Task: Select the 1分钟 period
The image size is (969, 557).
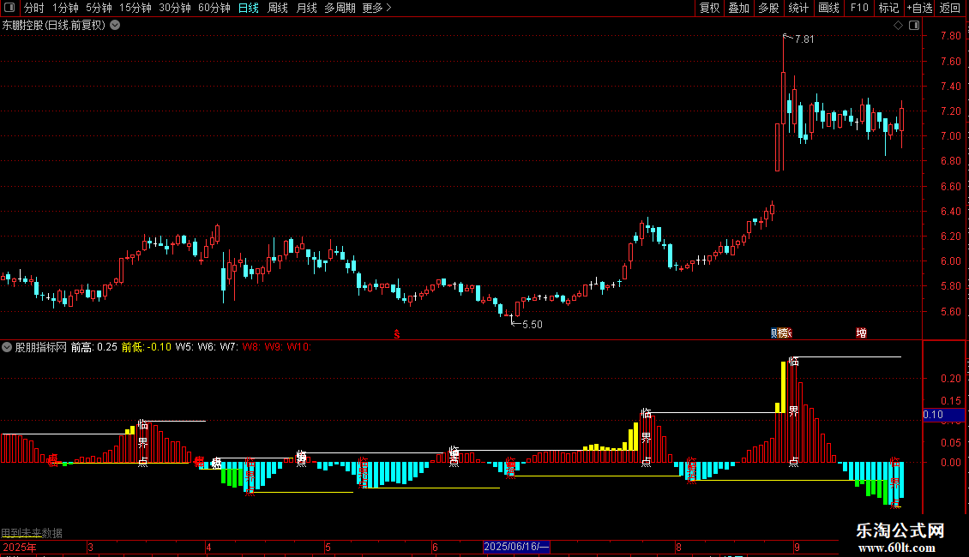Action: point(65,8)
